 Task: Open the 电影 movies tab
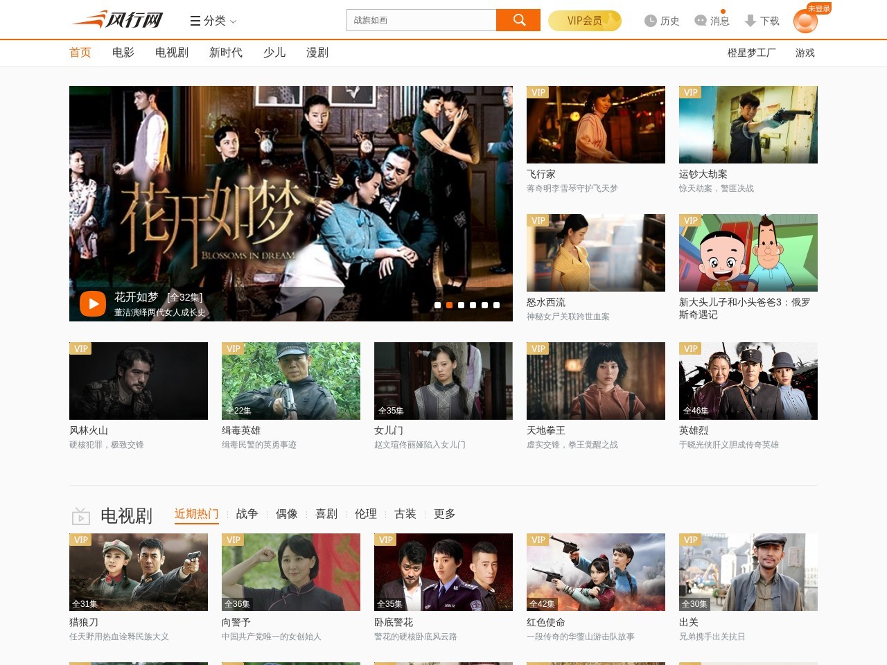click(x=123, y=53)
